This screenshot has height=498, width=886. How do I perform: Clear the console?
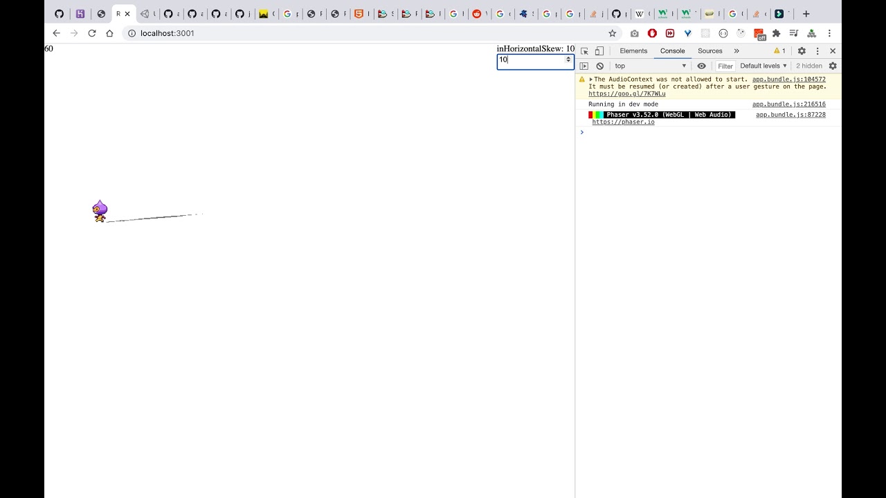600,66
